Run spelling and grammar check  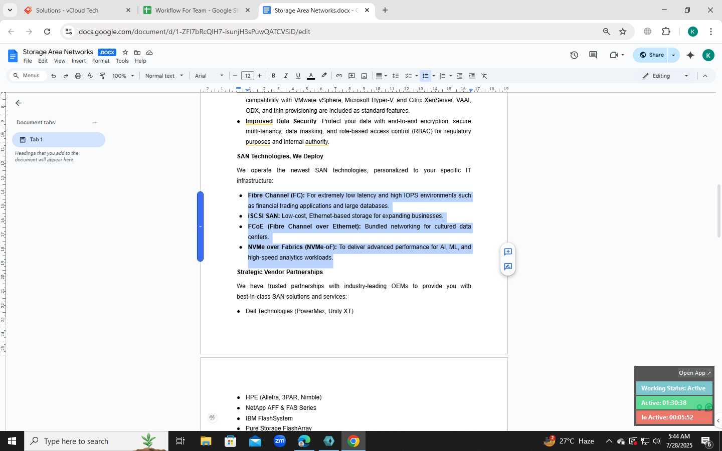[90, 76]
